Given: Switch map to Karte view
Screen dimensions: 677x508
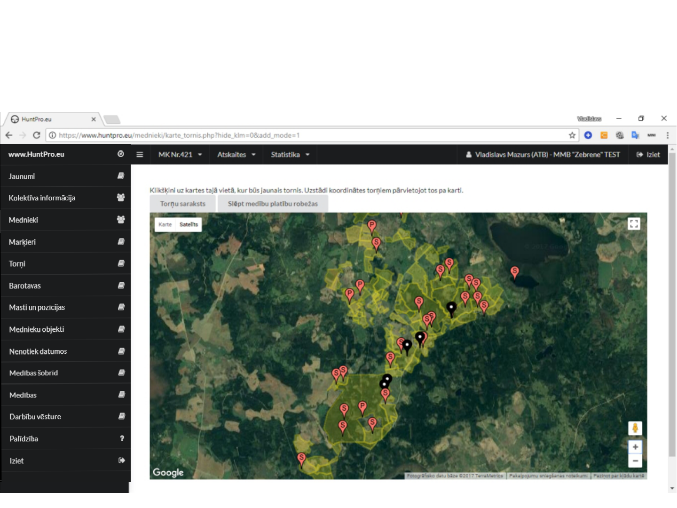Looking at the screenshot, I should (x=165, y=224).
